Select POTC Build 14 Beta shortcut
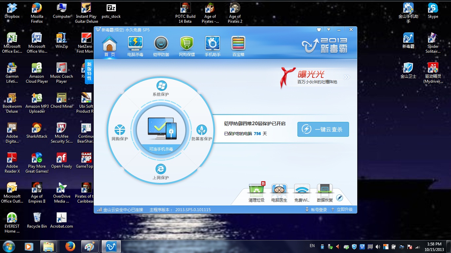451x253 pixels. 185,13
